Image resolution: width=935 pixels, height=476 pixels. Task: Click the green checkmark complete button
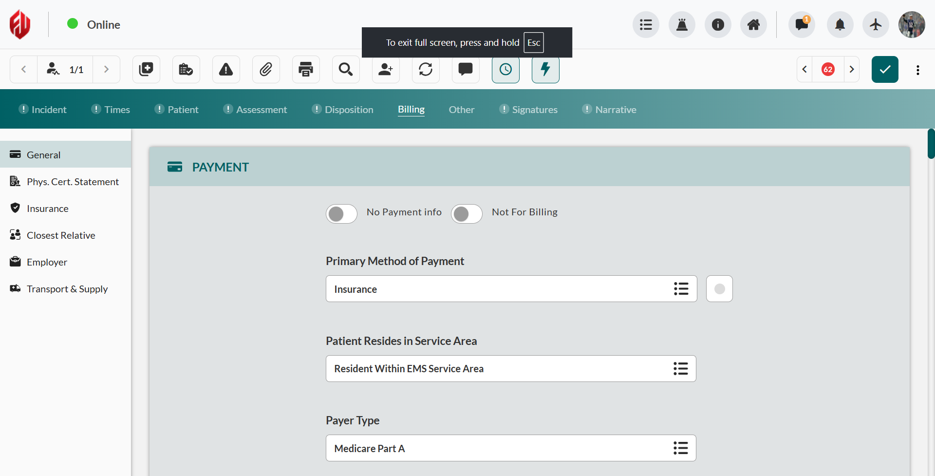point(885,70)
